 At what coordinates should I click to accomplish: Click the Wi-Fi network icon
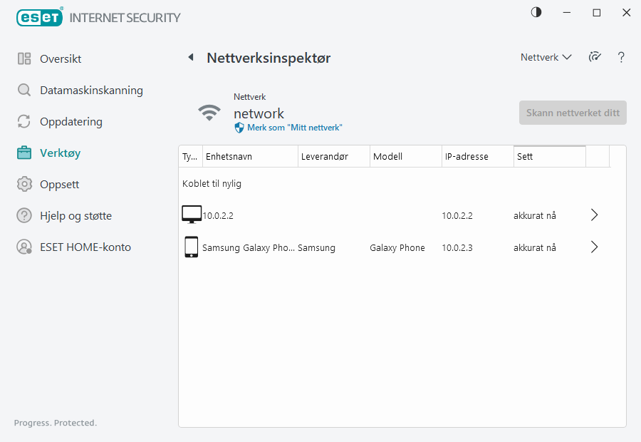tap(209, 113)
